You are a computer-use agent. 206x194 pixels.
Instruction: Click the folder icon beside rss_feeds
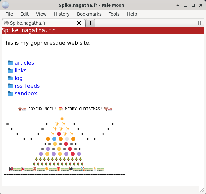click(x=10, y=86)
